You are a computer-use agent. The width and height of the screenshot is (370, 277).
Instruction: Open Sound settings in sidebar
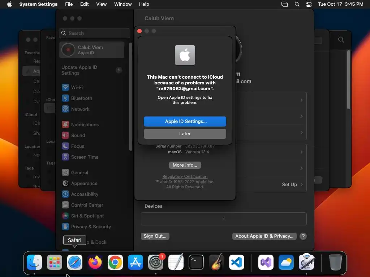coord(73,136)
